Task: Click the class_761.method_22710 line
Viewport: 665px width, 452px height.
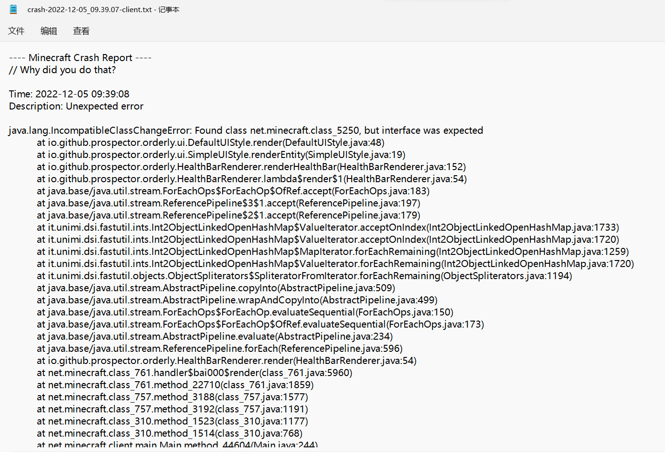Action: pos(175,385)
